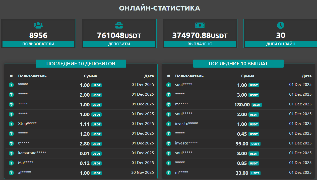Open the Последние 10 выплат header

pyautogui.click(x=238, y=64)
